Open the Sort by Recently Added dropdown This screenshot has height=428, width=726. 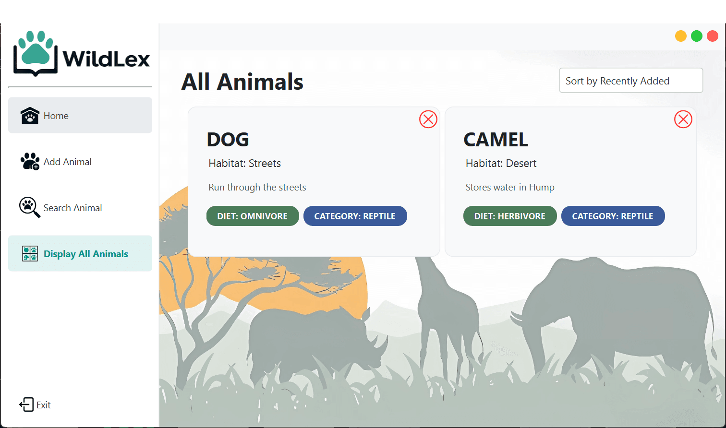pos(631,81)
